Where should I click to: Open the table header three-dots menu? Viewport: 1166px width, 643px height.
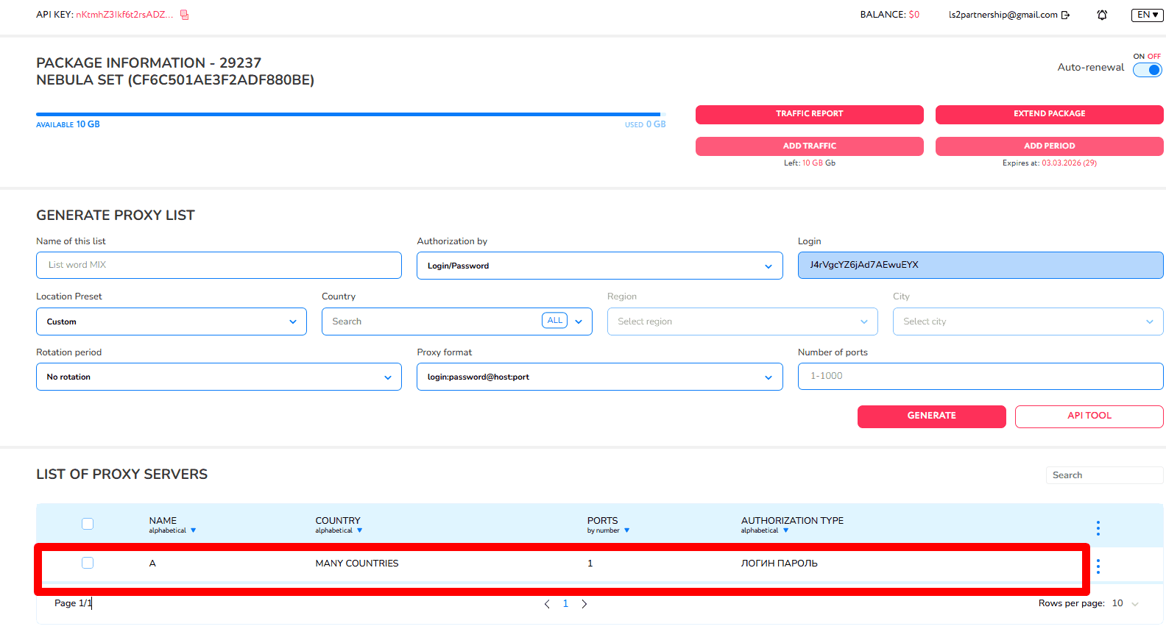click(x=1098, y=528)
